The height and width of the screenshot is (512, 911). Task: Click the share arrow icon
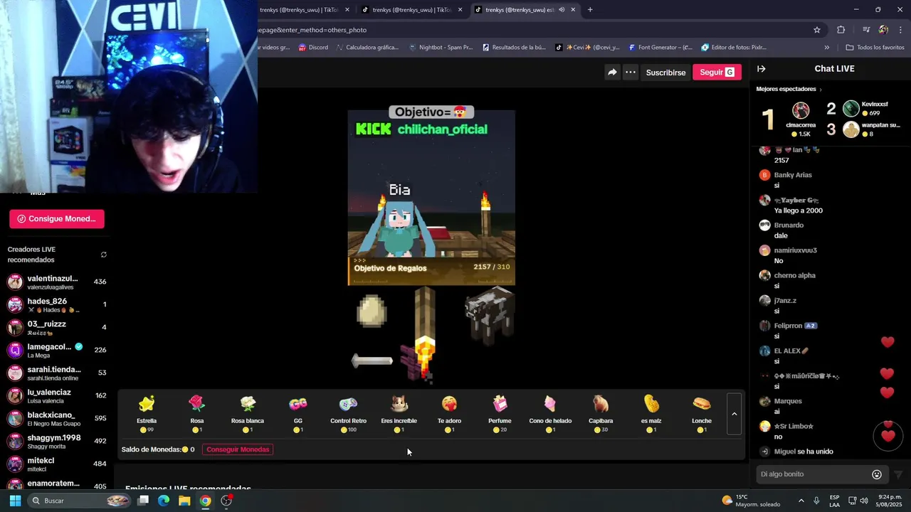coord(612,72)
